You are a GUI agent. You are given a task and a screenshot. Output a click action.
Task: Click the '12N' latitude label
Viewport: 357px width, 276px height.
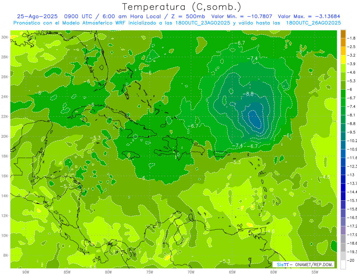point(4,216)
